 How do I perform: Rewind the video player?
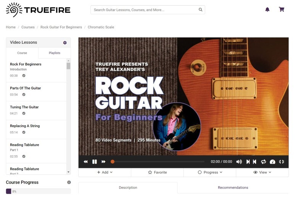coord(85,161)
